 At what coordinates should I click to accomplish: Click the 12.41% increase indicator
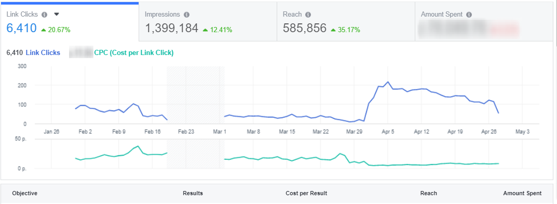coord(218,30)
